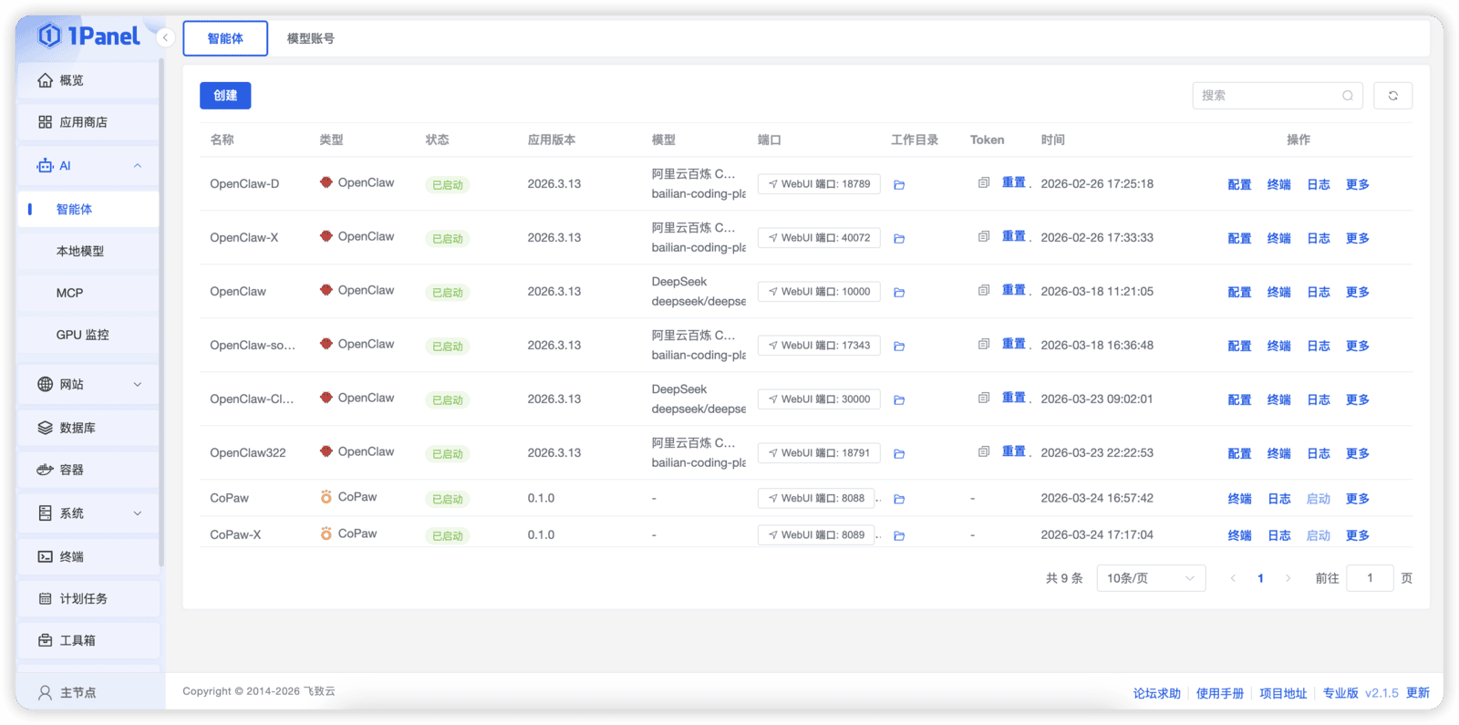Open 工具箱 in the sidebar

pyautogui.click(x=88, y=640)
